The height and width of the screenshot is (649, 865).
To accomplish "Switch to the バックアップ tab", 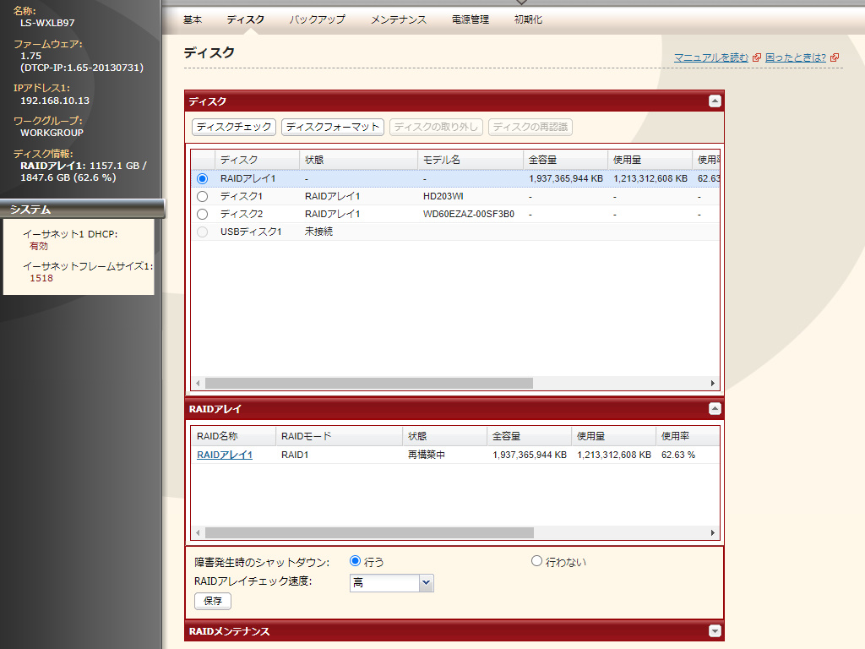I will [317, 19].
